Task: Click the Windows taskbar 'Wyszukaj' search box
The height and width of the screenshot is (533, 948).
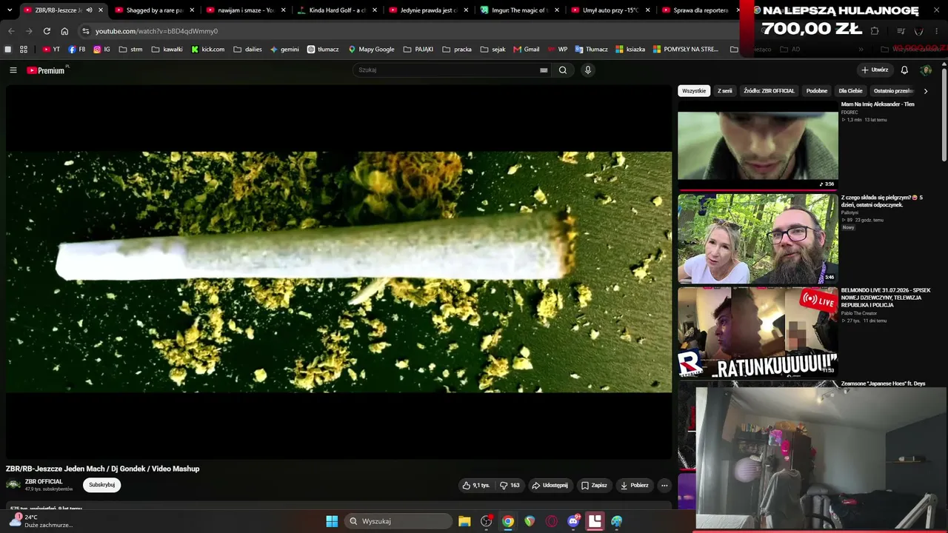Action: pos(398,521)
